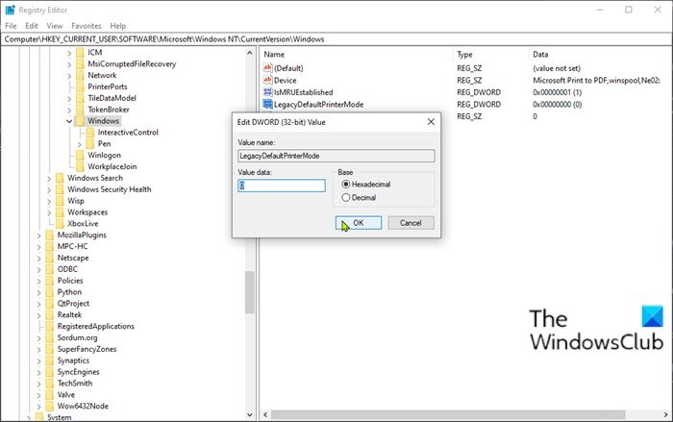The image size is (673, 422).
Task: Open the View menu
Action: click(55, 26)
